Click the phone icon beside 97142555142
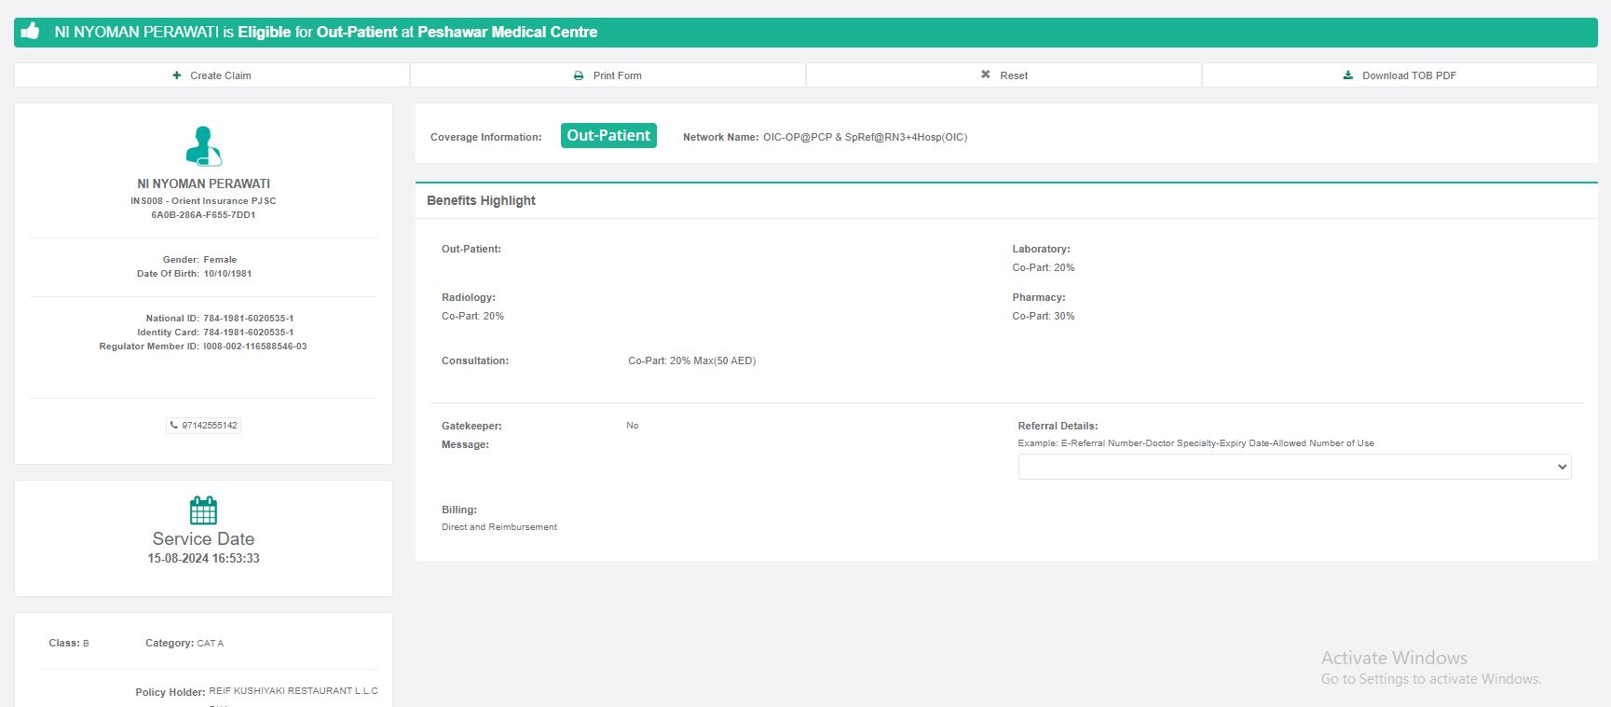This screenshot has width=1611, height=707. 174,426
